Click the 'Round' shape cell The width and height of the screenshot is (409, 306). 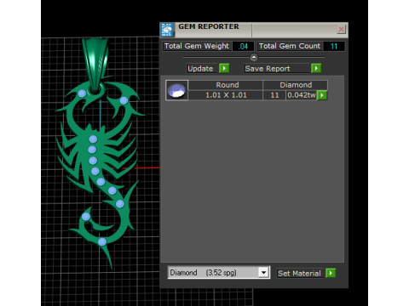click(226, 85)
